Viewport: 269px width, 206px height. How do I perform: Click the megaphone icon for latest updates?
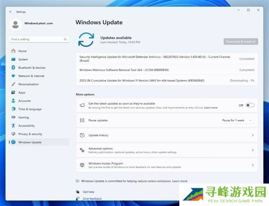pos(82,105)
